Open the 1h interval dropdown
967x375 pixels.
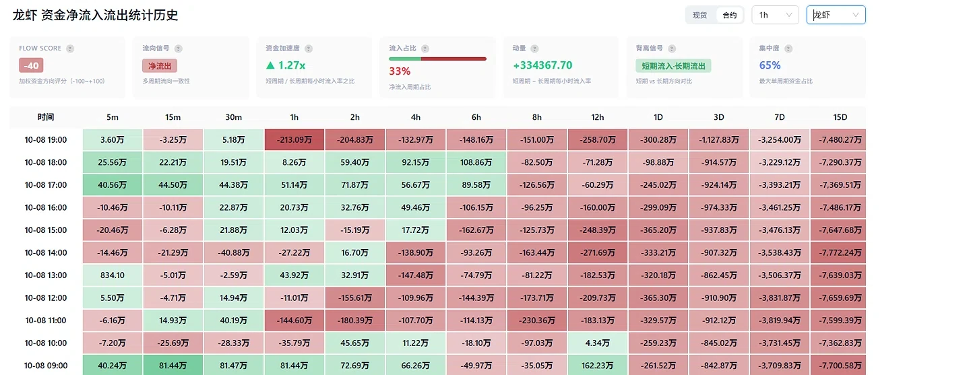[x=775, y=15]
